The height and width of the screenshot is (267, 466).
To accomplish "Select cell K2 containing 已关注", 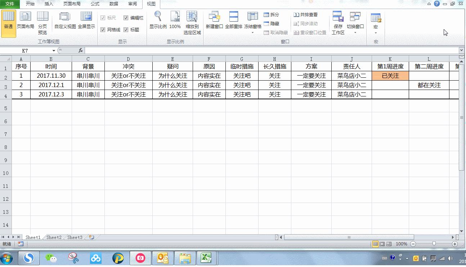I will point(390,76).
